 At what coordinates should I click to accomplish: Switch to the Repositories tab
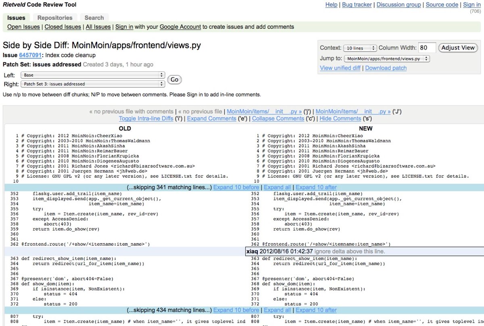click(55, 18)
